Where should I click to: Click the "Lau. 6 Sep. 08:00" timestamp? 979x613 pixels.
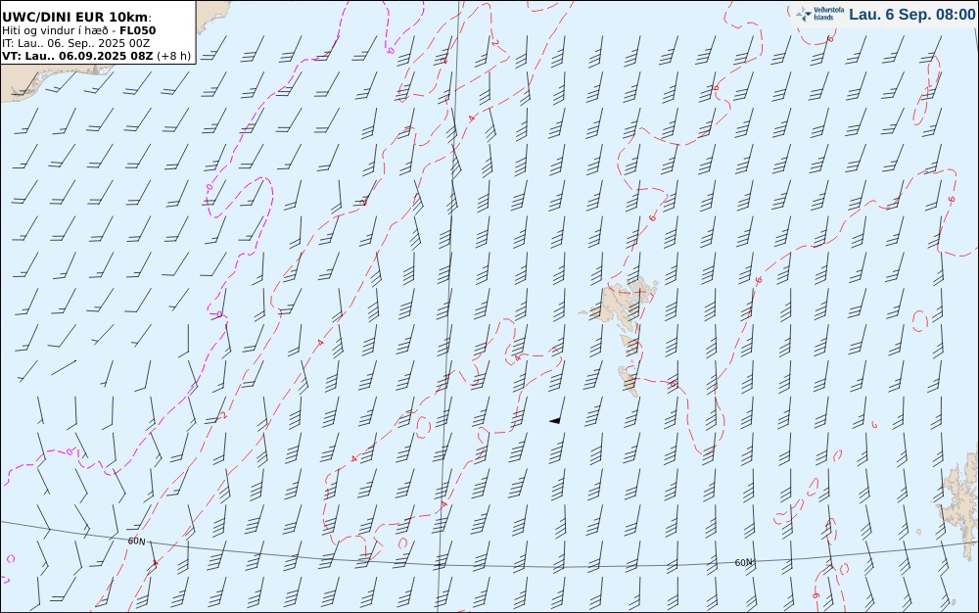911,15
